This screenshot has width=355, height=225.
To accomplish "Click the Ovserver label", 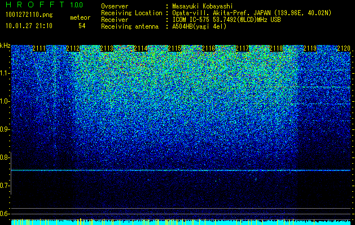I will [115, 6].
